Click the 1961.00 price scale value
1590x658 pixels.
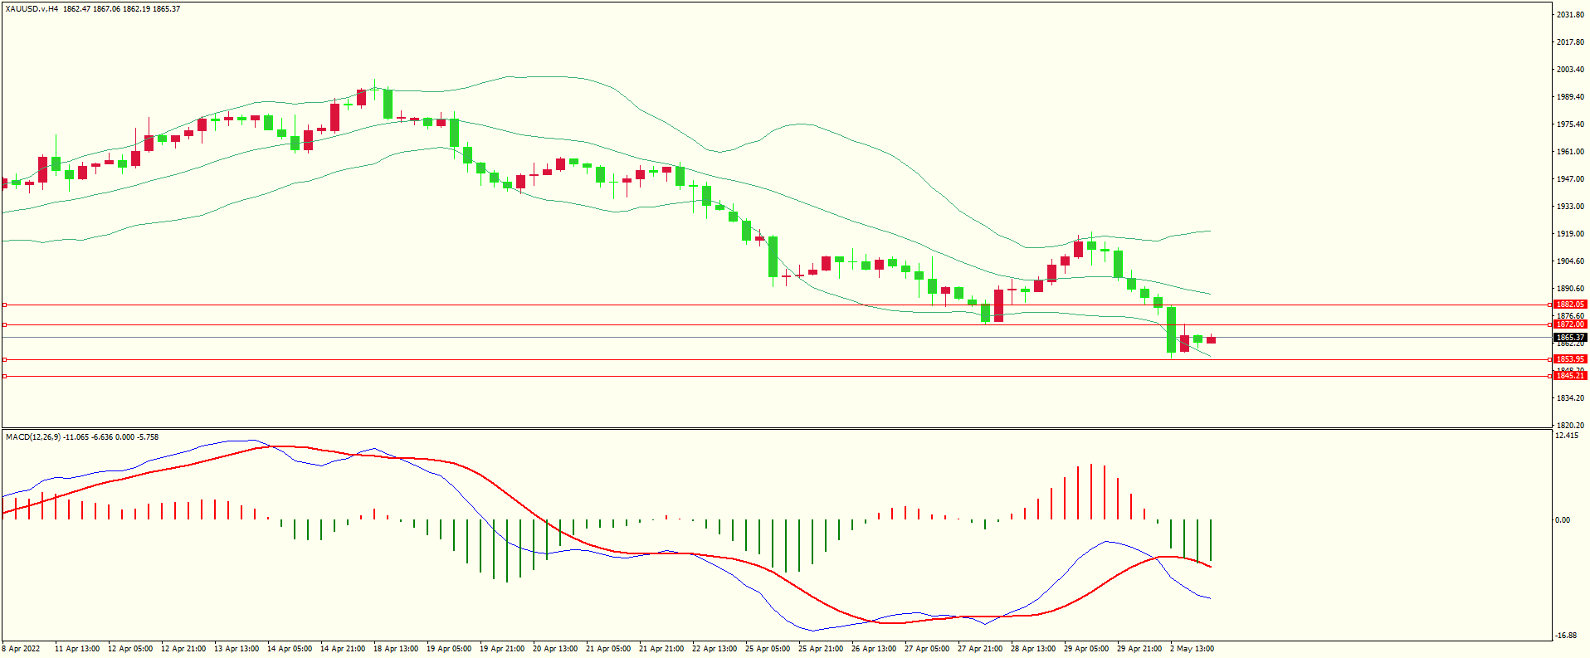coord(1570,152)
